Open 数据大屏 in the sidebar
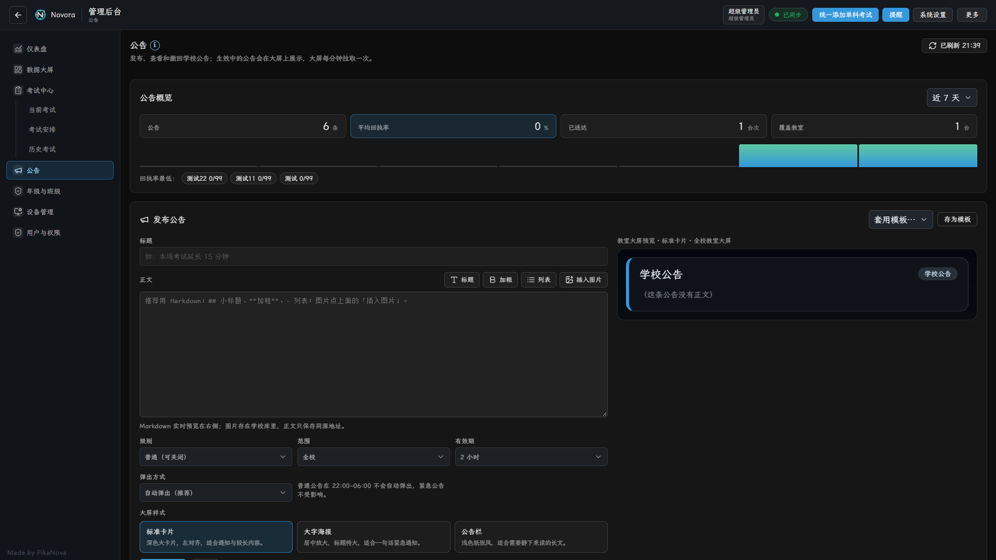The image size is (996, 560). click(60, 70)
